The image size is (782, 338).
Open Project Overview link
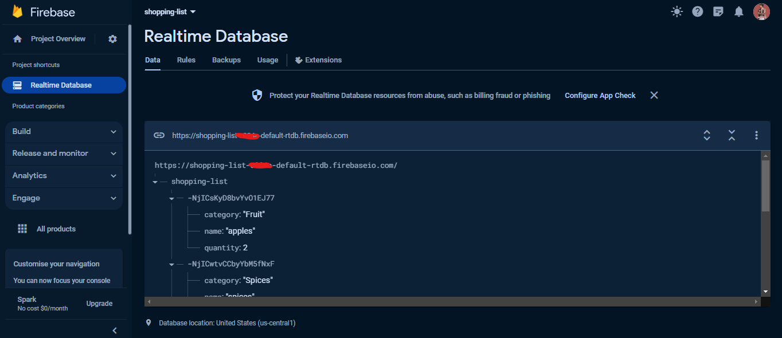click(x=58, y=39)
